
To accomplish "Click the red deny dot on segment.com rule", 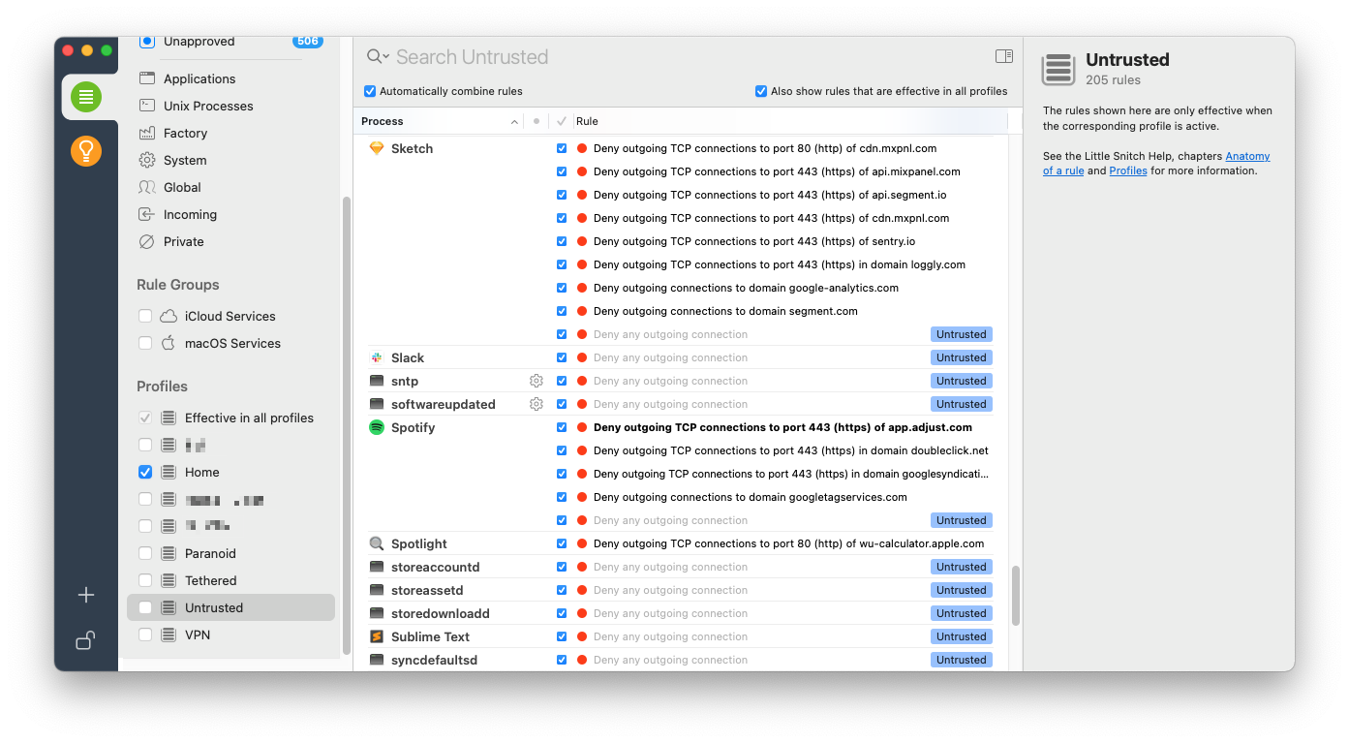I will coord(582,311).
